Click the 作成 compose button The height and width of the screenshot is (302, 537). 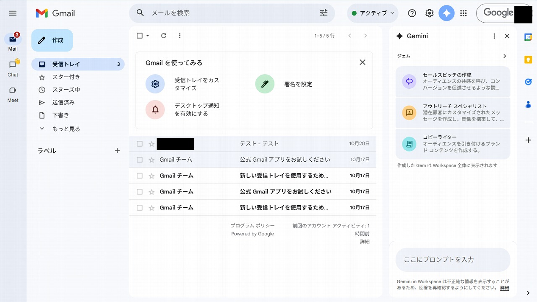pos(52,40)
